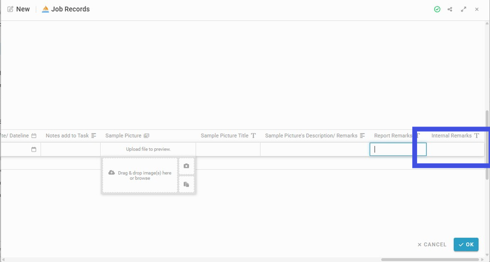Click the Notes add to Task cell
The image size is (490, 262).
(x=70, y=149)
